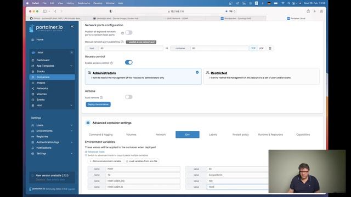Open the Stacks page
This screenshot has height=197, width=351.
41,72
